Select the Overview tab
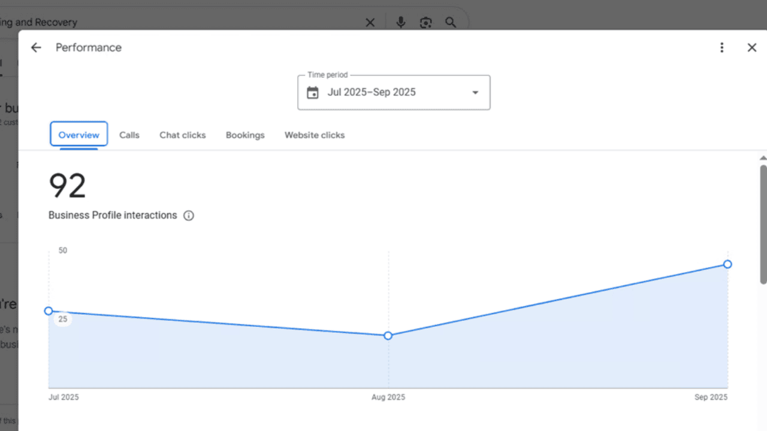This screenshot has width=767, height=431. click(x=79, y=135)
